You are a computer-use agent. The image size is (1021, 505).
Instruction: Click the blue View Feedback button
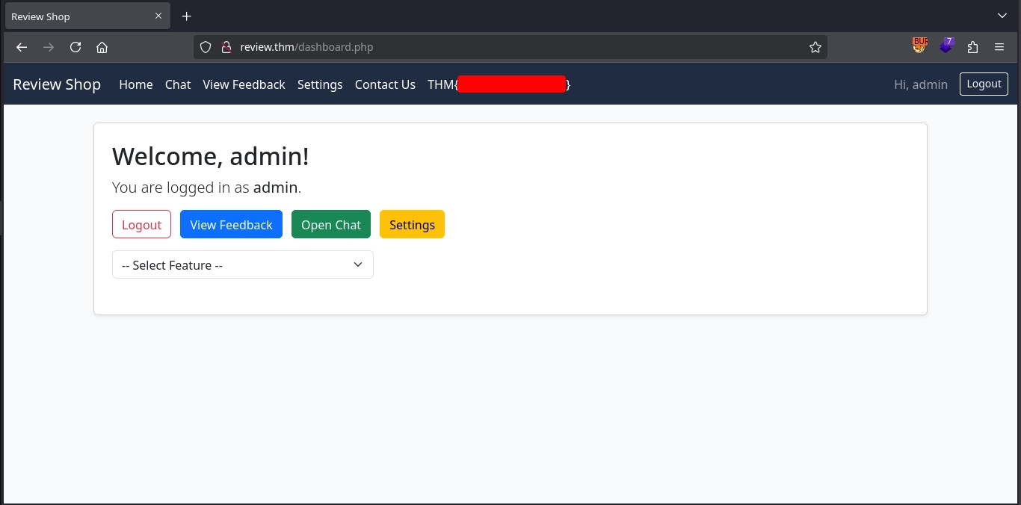pos(231,225)
